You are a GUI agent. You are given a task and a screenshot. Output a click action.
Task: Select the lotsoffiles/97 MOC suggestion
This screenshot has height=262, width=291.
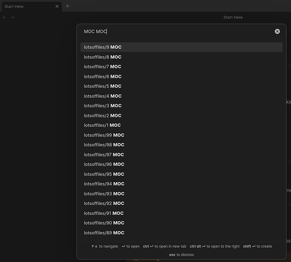(181, 155)
